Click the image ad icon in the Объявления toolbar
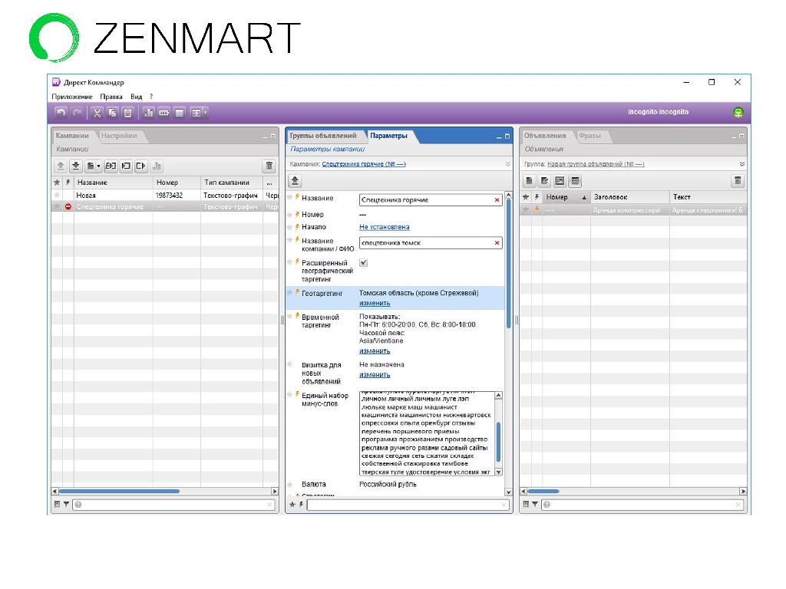Viewport: 786px width, 589px height. click(x=560, y=181)
